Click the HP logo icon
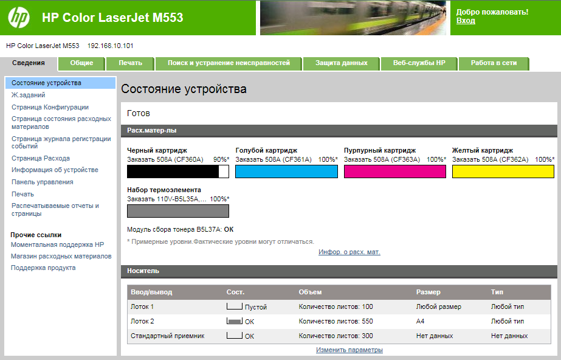This screenshot has height=360, width=561. pyautogui.click(x=19, y=18)
